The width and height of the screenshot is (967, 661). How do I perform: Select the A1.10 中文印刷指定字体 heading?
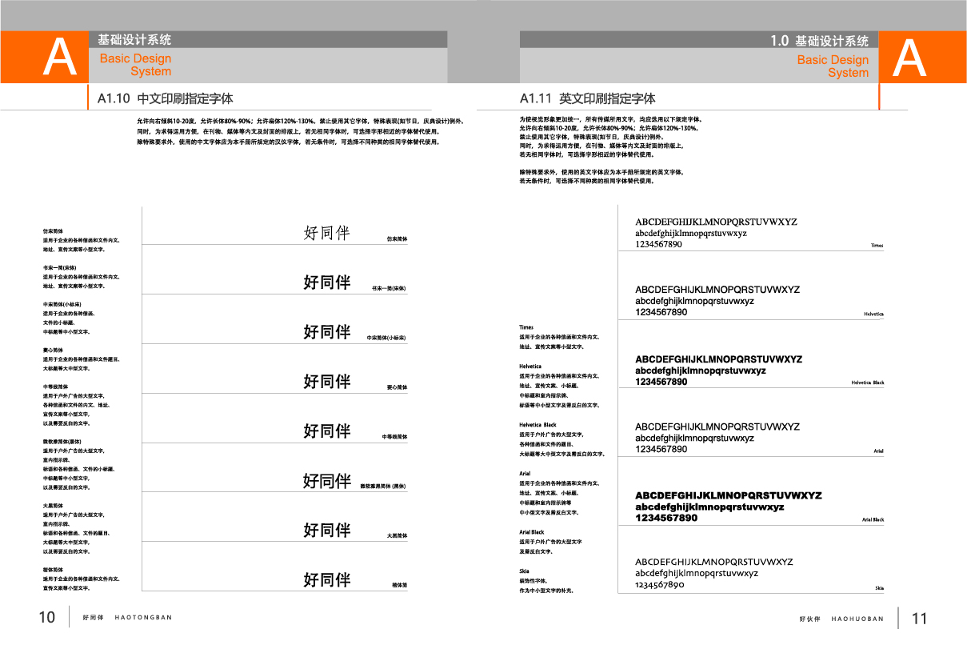[x=166, y=99]
